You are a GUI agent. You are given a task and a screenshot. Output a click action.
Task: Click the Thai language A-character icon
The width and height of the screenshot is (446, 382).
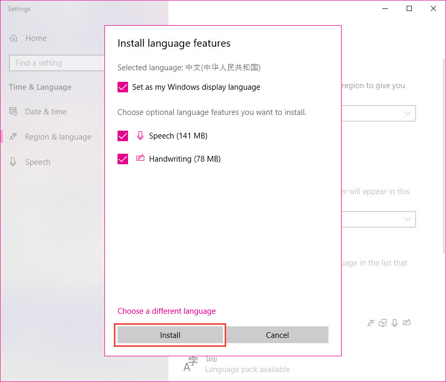point(190,364)
